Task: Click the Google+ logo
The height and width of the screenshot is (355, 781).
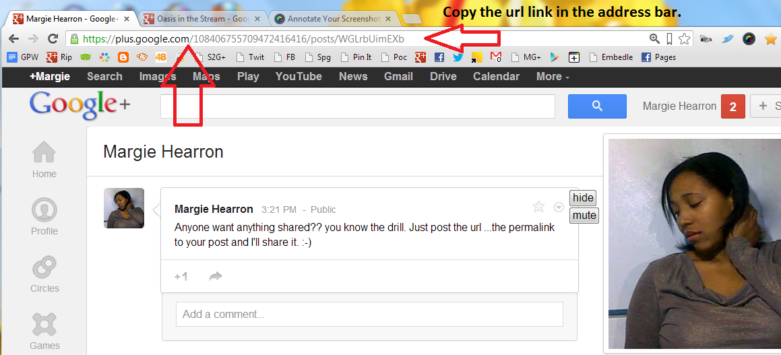Action: click(80, 106)
